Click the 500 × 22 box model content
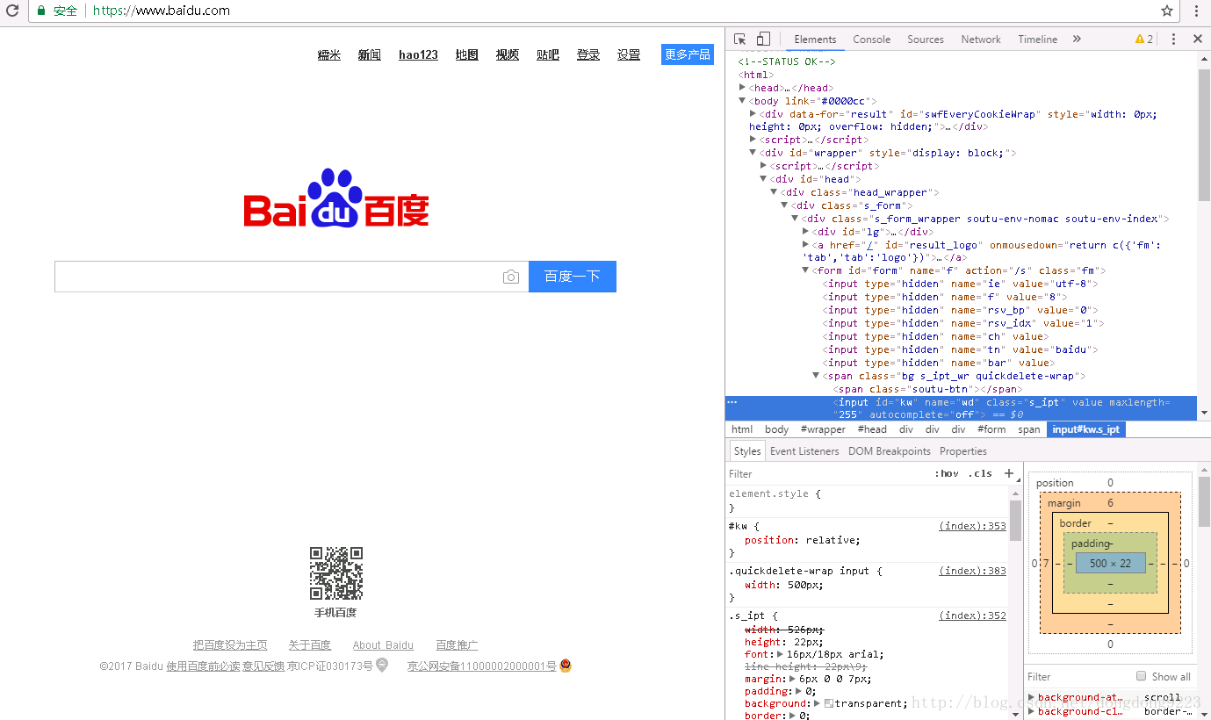The height and width of the screenshot is (720, 1211). tap(1110, 563)
